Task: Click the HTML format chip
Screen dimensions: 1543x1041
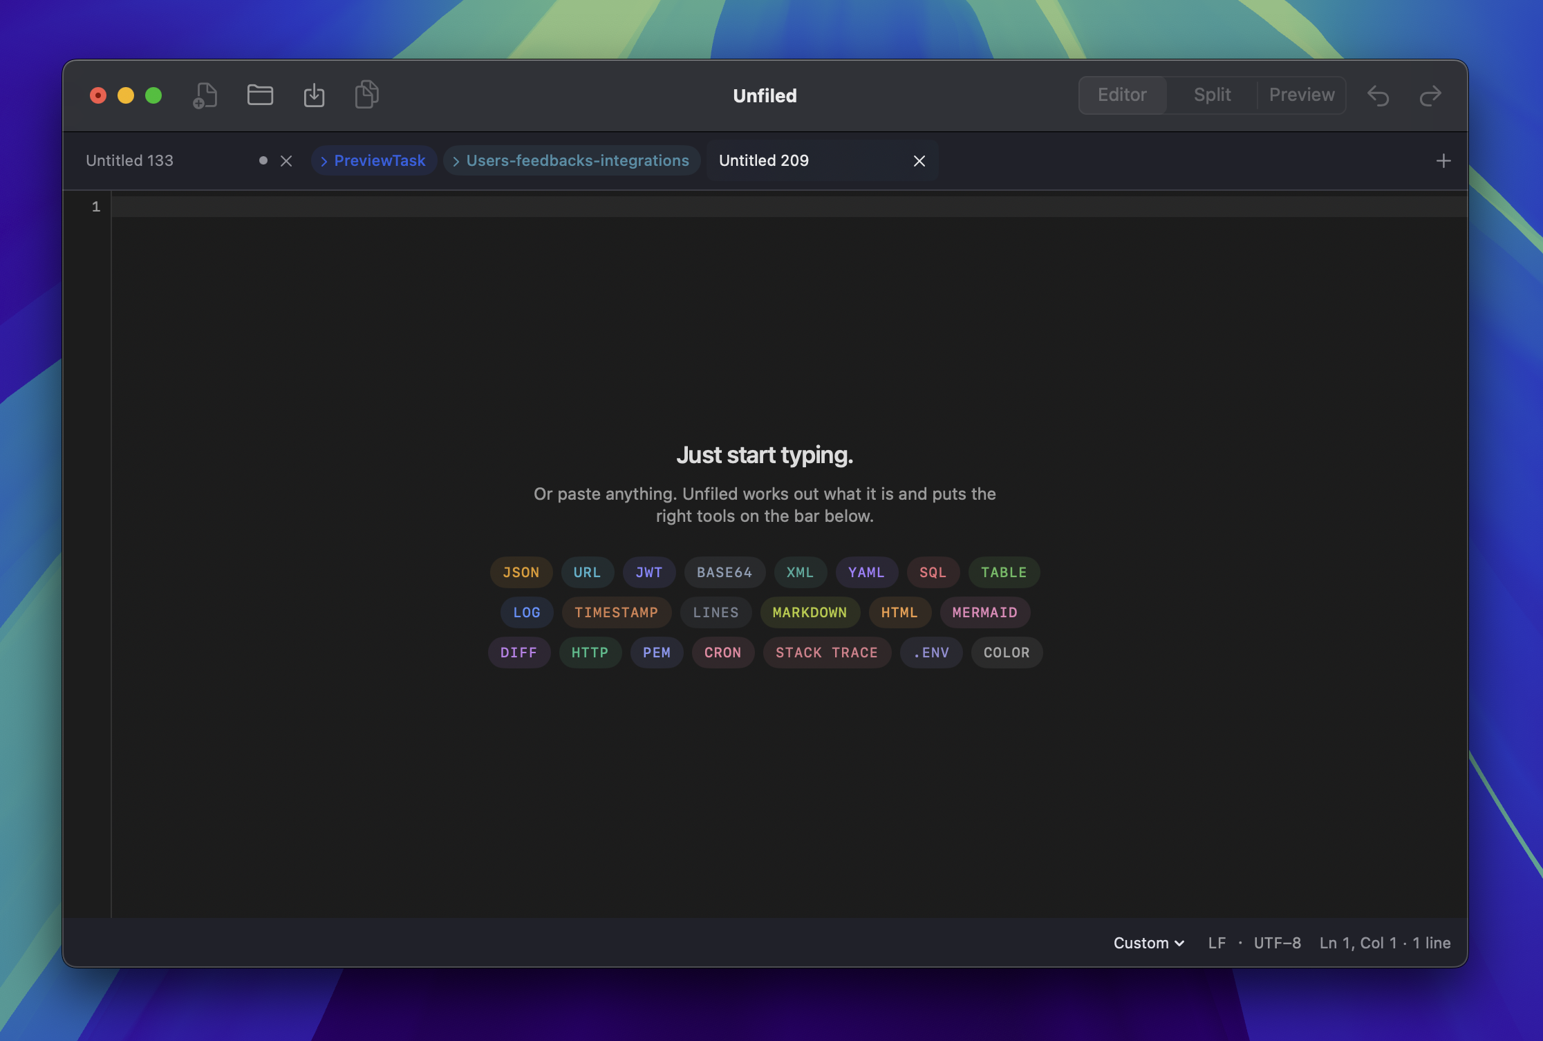Action: [x=900, y=612]
